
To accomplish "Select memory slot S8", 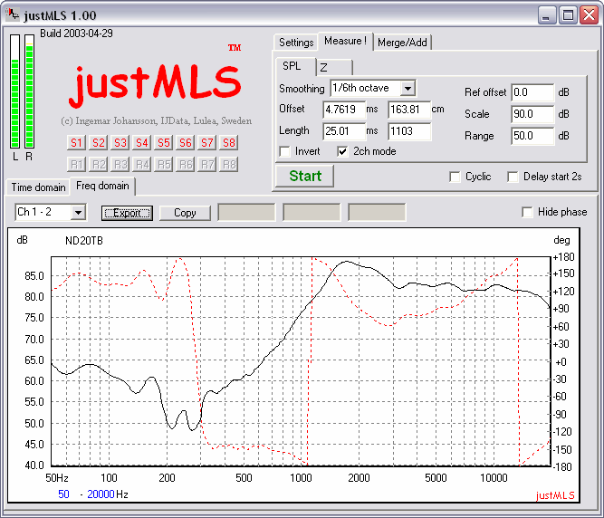I will (x=229, y=143).
